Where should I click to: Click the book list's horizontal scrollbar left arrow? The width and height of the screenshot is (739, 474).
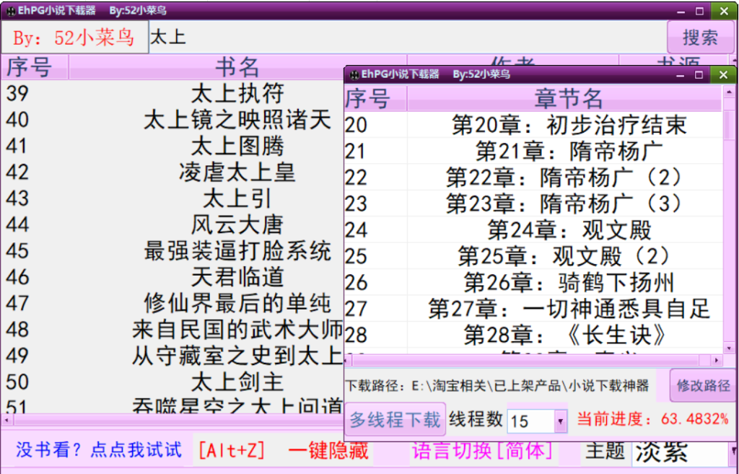tap(6, 419)
